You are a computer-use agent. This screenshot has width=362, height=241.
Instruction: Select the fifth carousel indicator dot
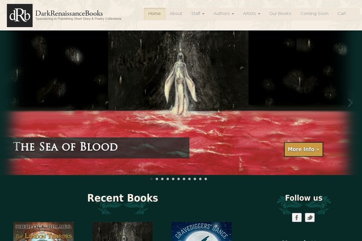click(x=173, y=179)
